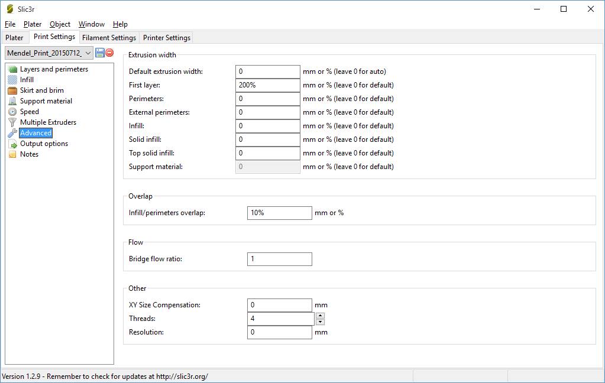The width and height of the screenshot is (605, 383).
Task: Open Support material settings icon
Action: point(12,101)
